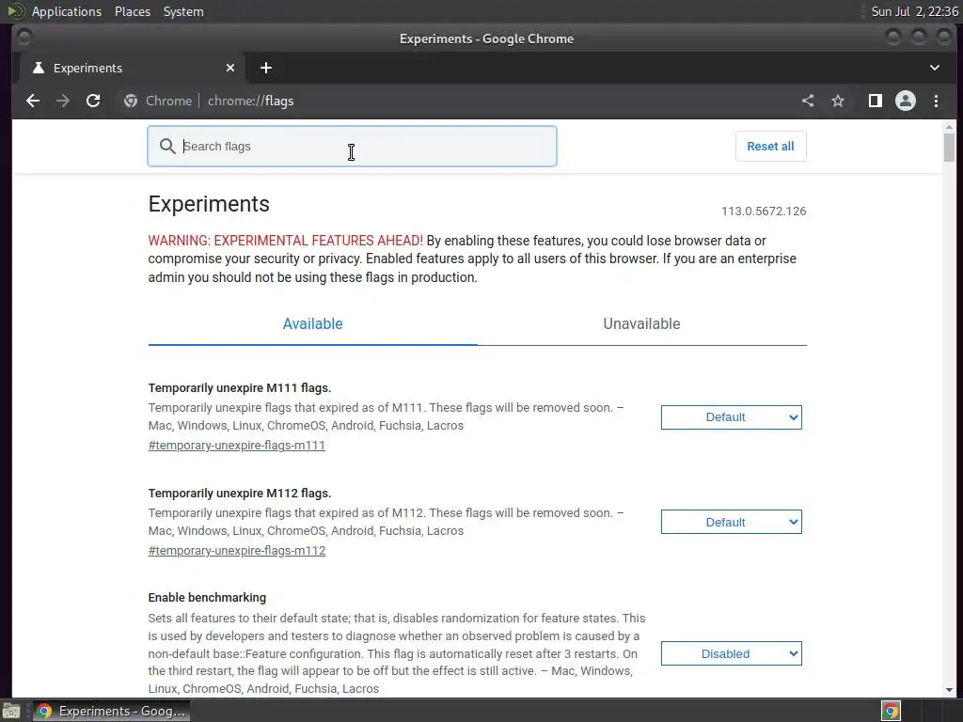Switch to the Unavailable tab

tap(641, 323)
